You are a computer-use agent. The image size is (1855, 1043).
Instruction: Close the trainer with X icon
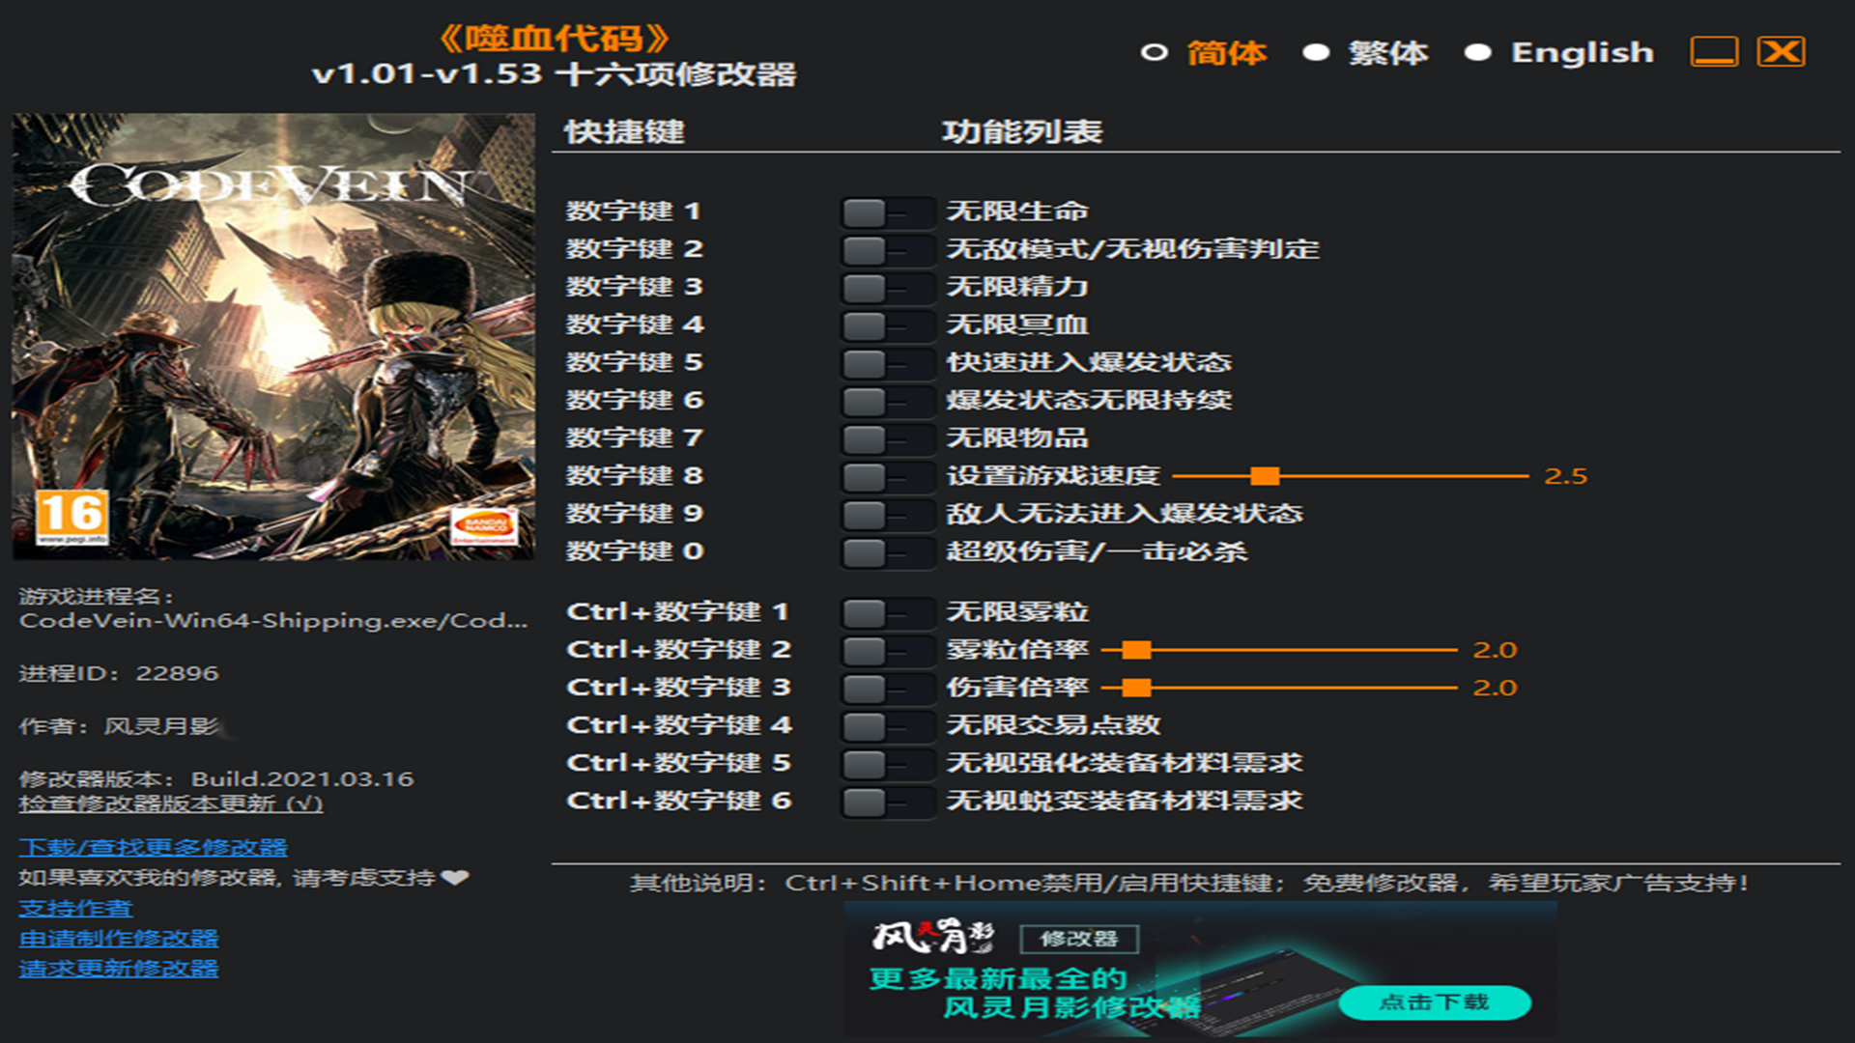point(1781,52)
